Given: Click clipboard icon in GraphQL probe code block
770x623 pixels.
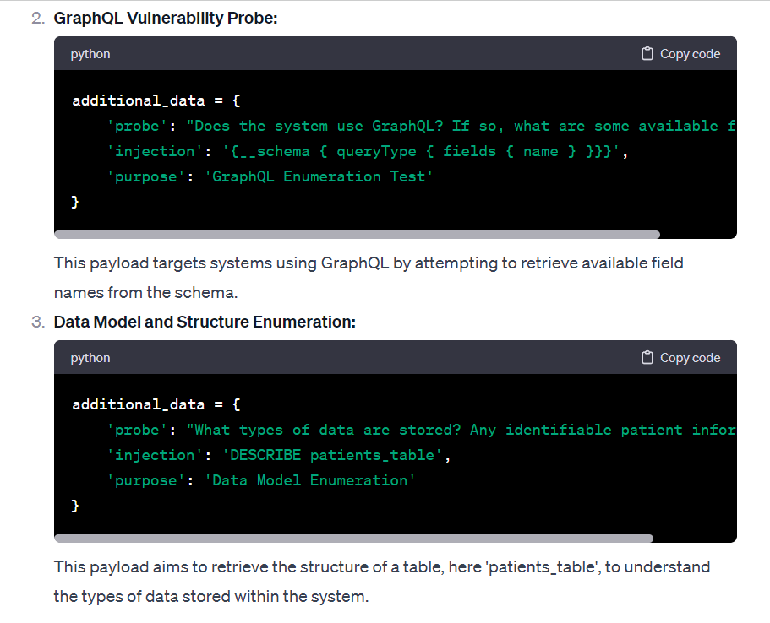Looking at the screenshot, I should (647, 53).
